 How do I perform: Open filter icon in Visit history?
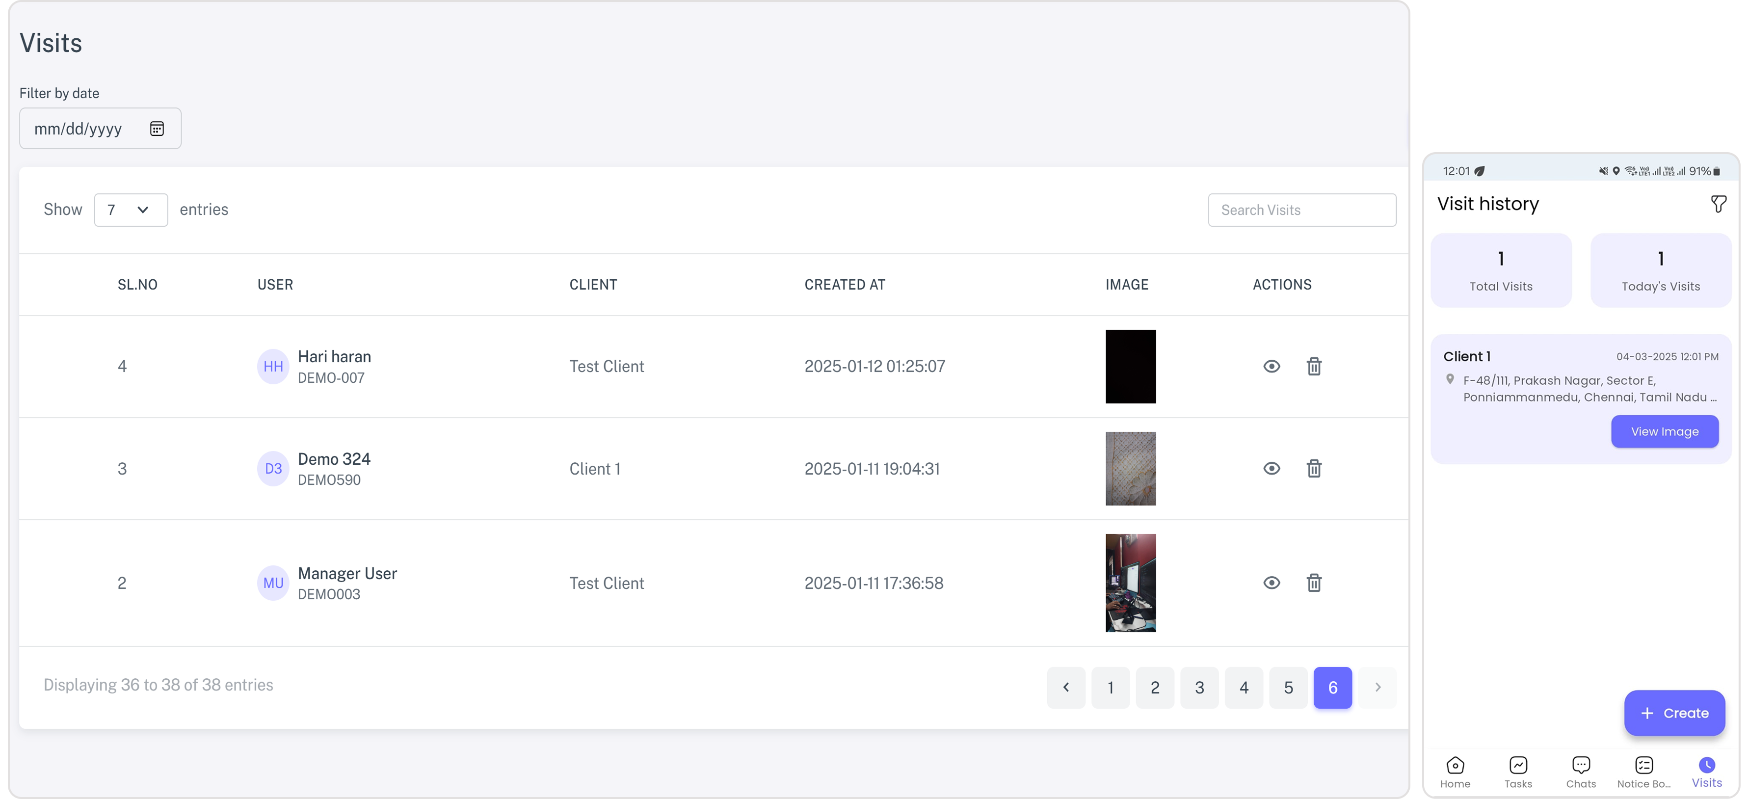[1718, 204]
